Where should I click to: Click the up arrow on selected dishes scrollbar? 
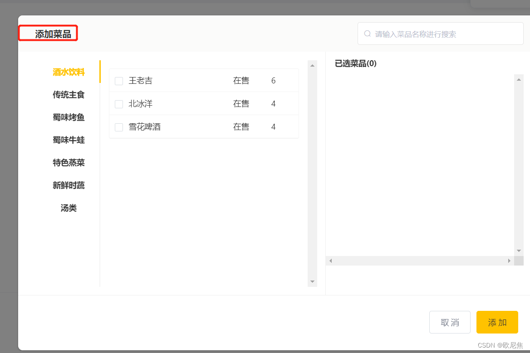pos(518,79)
